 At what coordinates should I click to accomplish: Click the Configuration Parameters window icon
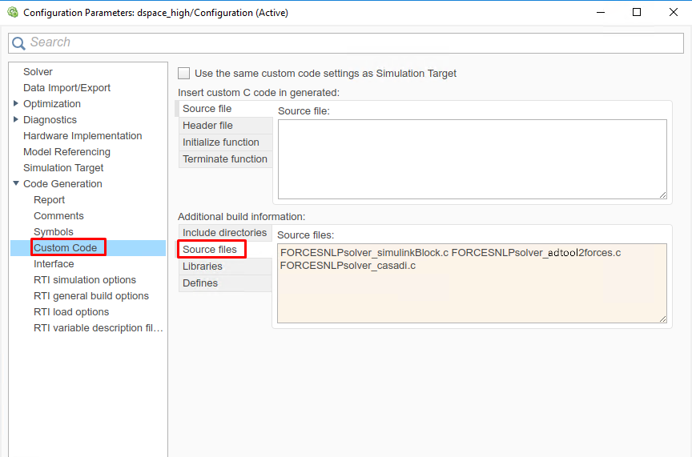click(11, 13)
